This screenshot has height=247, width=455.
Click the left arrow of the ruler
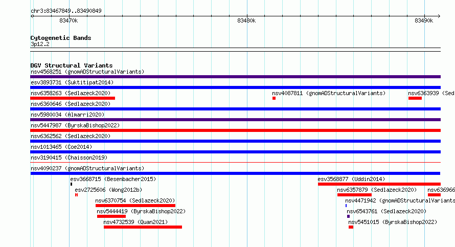coord(32,16)
